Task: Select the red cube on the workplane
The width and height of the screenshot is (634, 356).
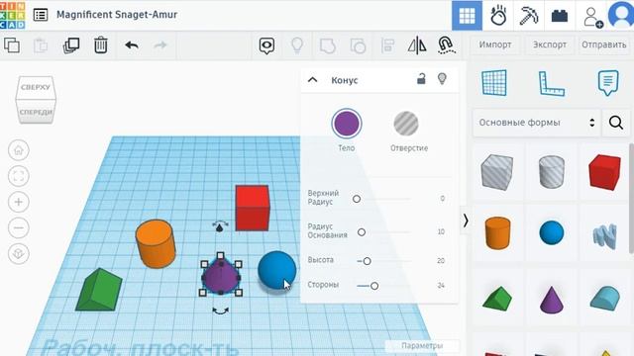Action: click(253, 208)
